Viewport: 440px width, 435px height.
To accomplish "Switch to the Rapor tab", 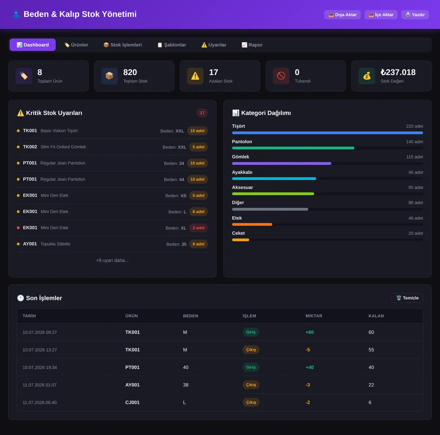I will (x=252, y=45).
